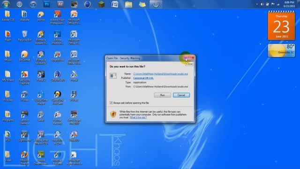Image resolution: width=300 pixels, height=169 pixels.
Task: Open the wubi.exe file name link
Action: click(x=160, y=74)
